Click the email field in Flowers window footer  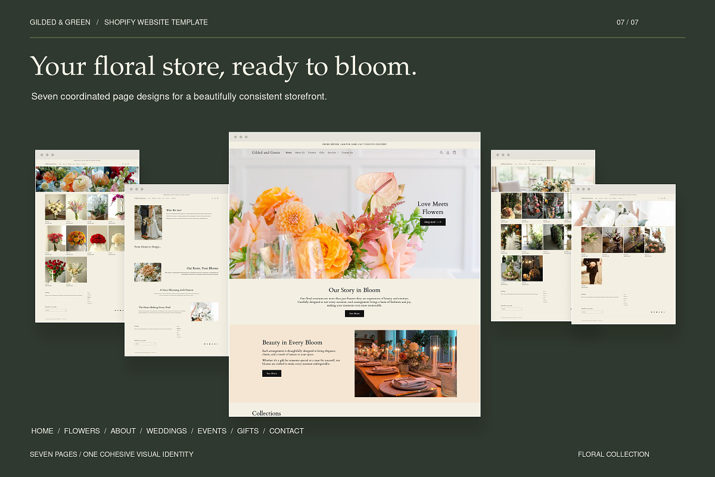[x=56, y=310]
